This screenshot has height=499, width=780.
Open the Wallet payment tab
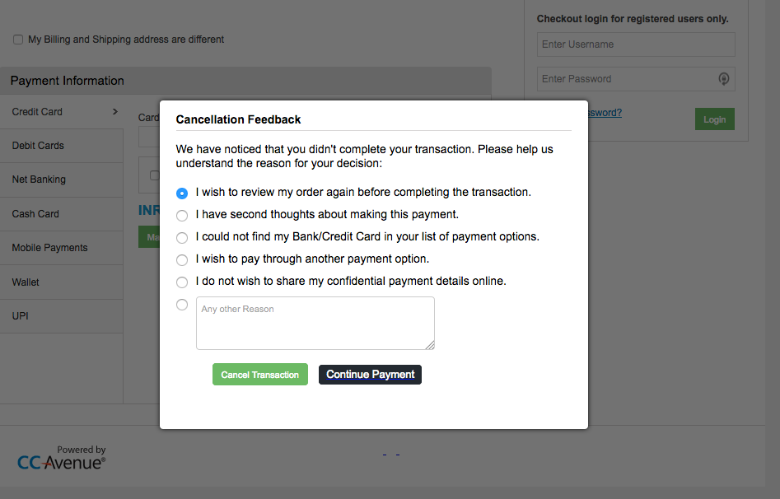pos(61,282)
